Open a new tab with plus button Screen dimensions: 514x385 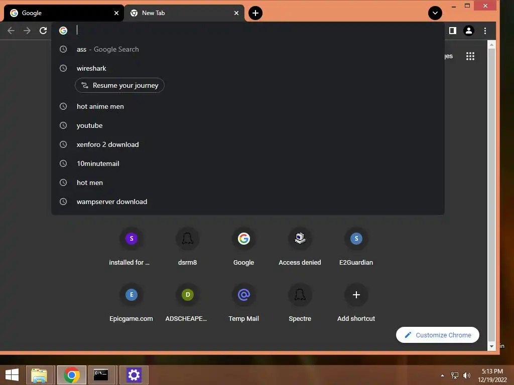[255, 13]
